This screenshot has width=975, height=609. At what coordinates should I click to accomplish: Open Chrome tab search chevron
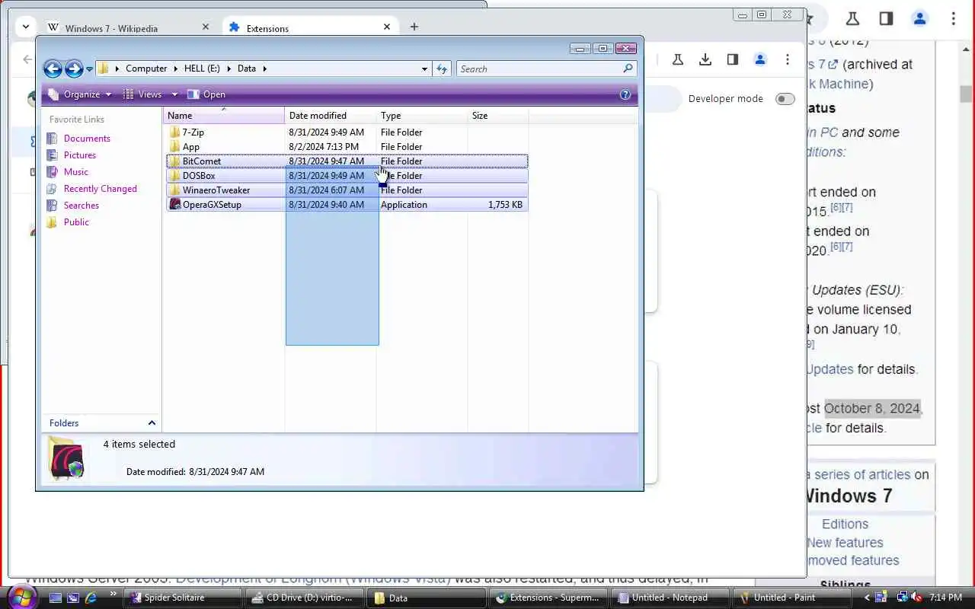26,27
